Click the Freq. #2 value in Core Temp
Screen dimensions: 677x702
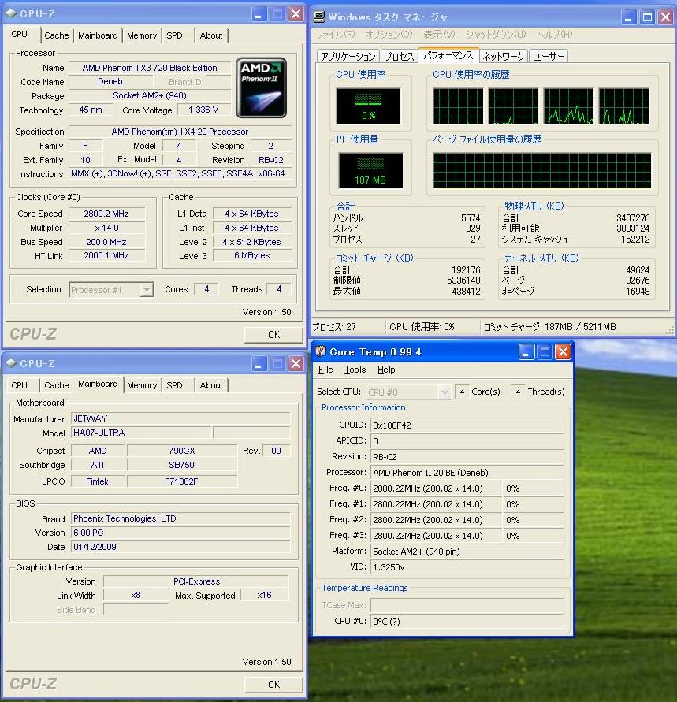pos(436,520)
